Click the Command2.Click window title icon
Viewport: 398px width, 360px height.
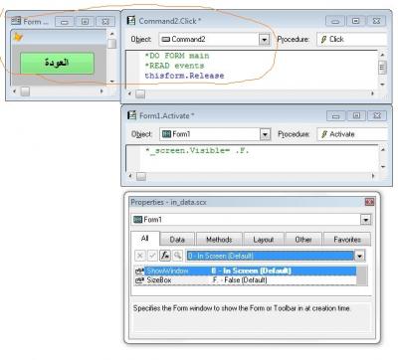131,21
